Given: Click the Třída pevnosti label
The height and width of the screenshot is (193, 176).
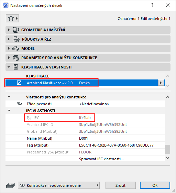Looking at the screenshot, I should coord(39,104).
